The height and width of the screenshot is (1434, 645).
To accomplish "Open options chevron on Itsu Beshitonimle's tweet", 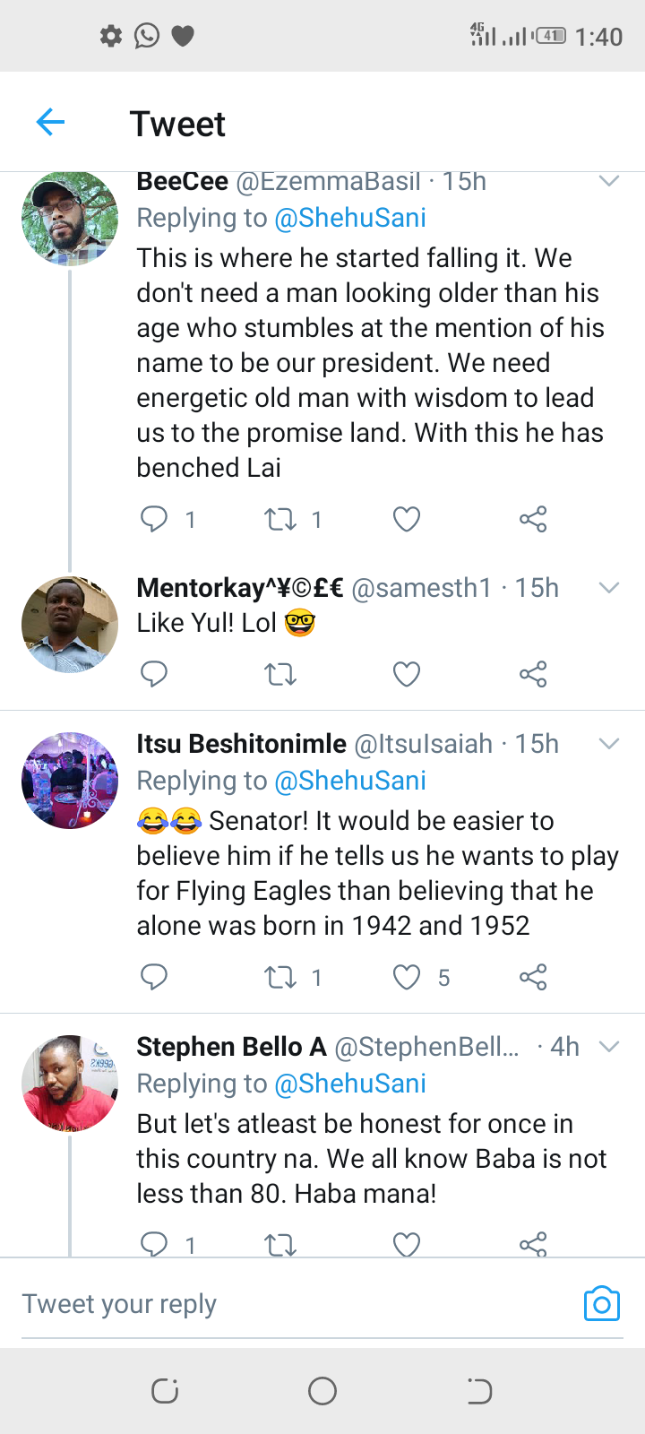I will pyautogui.click(x=609, y=744).
